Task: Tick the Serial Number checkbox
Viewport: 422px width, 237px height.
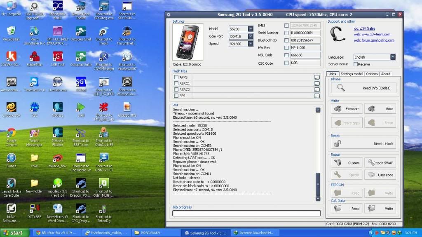Action: (x=286, y=33)
